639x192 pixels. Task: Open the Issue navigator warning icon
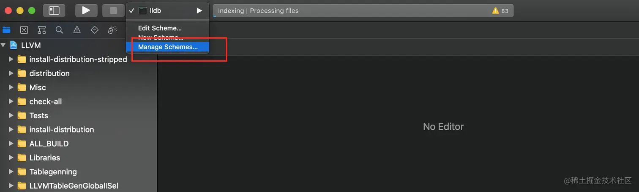click(x=77, y=30)
